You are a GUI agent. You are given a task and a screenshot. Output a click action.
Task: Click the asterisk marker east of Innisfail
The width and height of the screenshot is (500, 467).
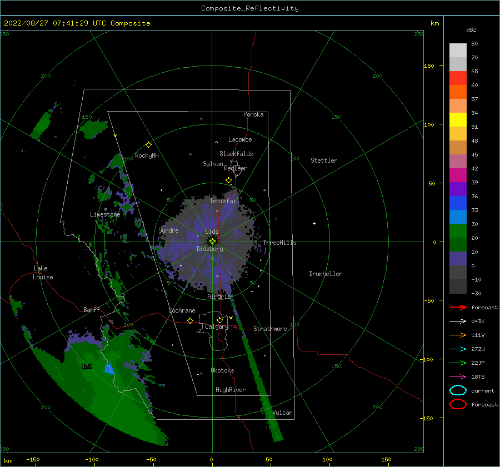point(264,190)
